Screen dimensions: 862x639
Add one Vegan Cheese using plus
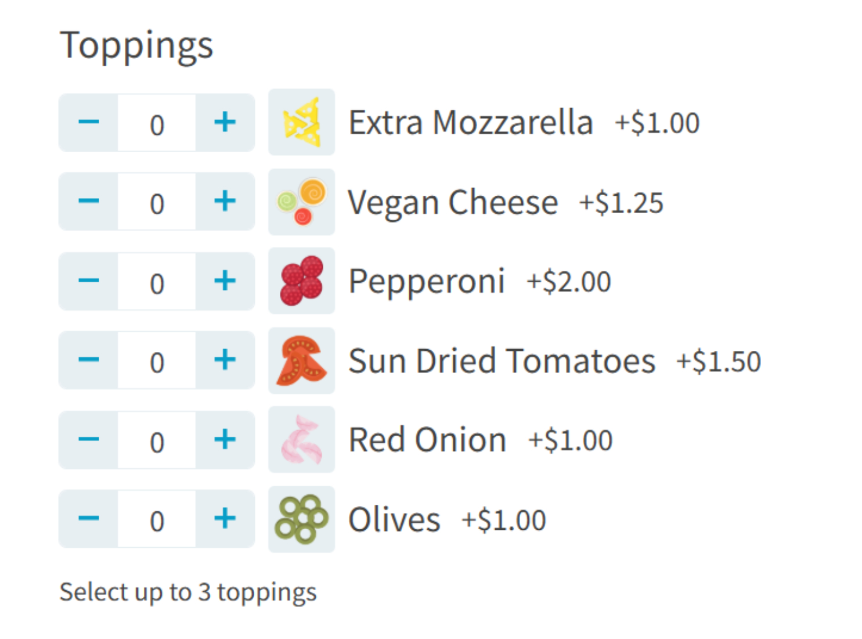(225, 202)
